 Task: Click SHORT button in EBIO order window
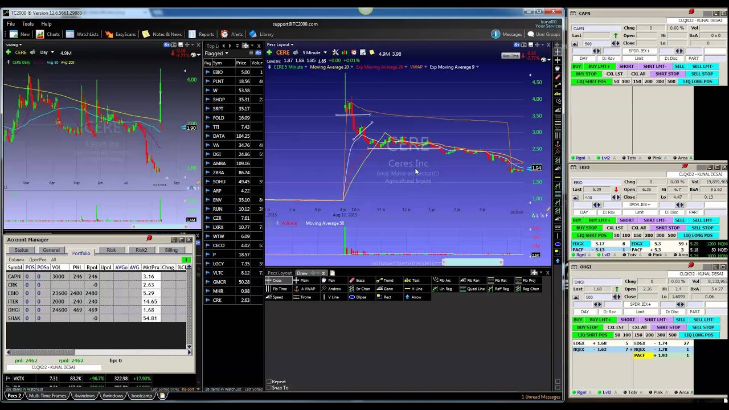626,220
